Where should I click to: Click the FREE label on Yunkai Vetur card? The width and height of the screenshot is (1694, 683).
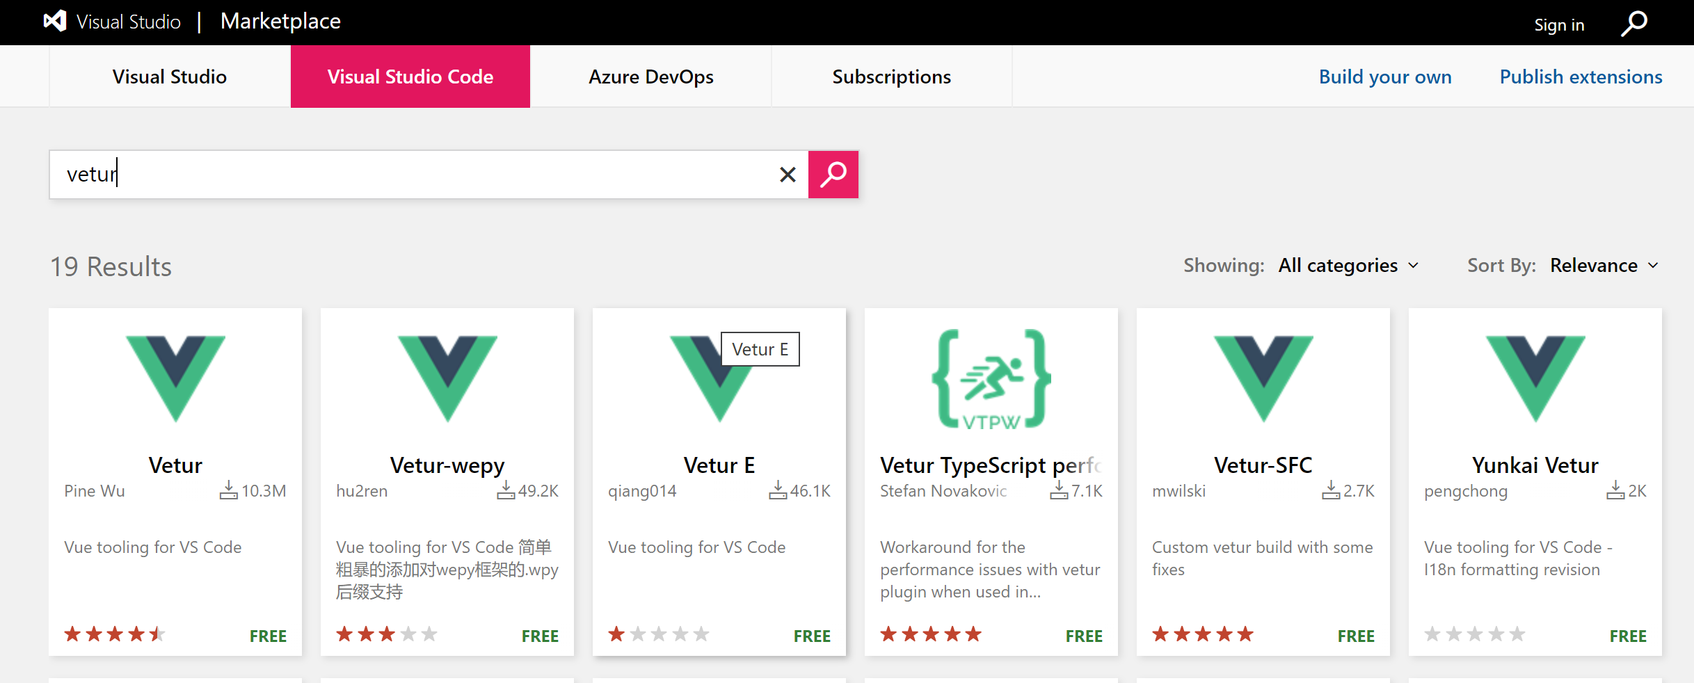[1628, 636]
